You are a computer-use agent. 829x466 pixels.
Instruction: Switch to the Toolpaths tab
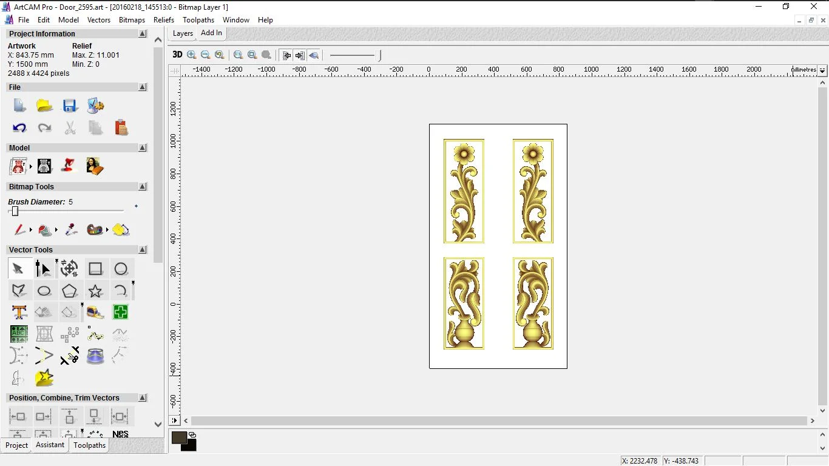pyautogui.click(x=89, y=445)
